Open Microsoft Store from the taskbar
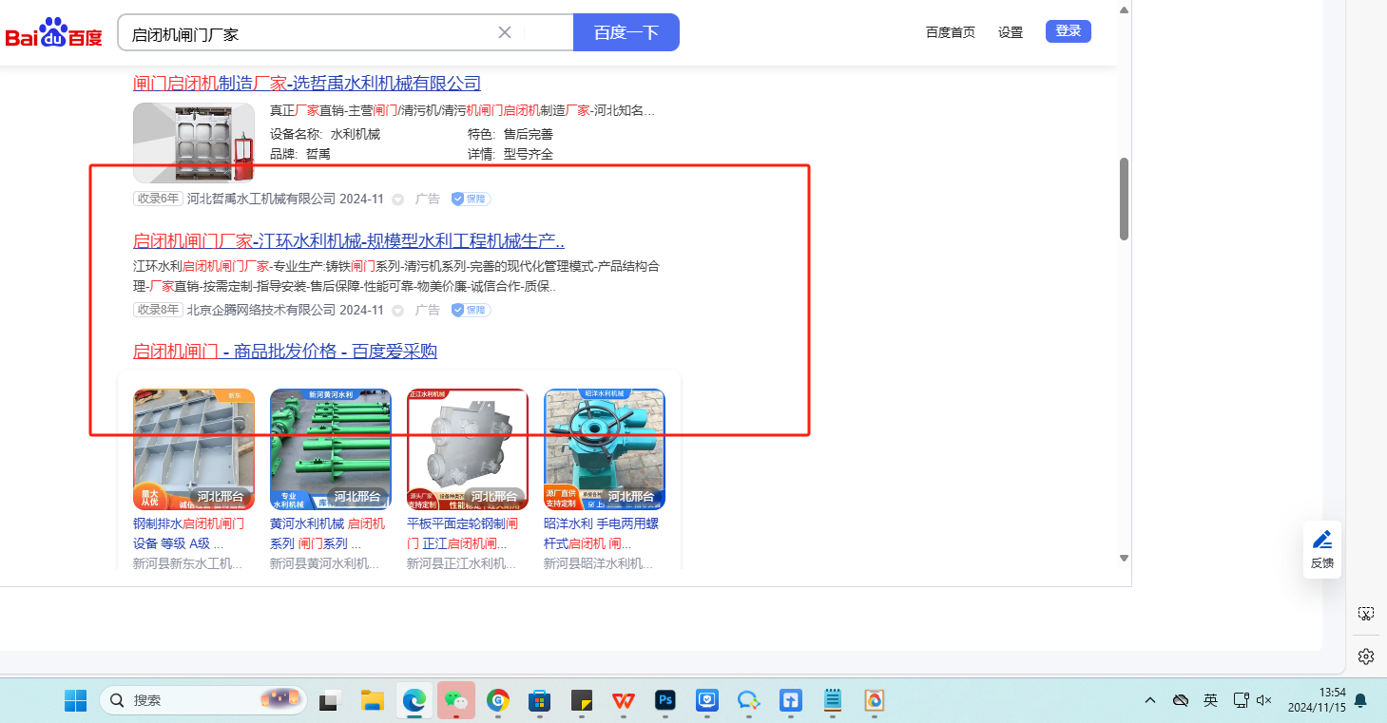The height and width of the screenshot is (723, 1387). tap(539, 701)
